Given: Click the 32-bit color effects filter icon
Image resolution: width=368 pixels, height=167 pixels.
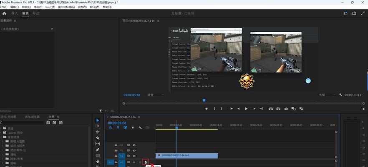Looking at the screenshot, I should [54, 123].
